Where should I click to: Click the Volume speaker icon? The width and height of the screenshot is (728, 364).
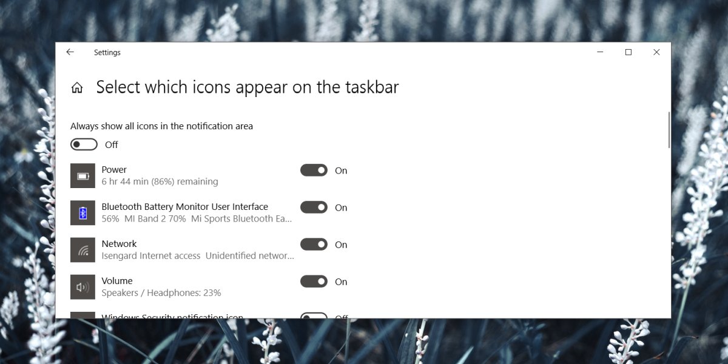pyautogui.click(x=83, y=286)
